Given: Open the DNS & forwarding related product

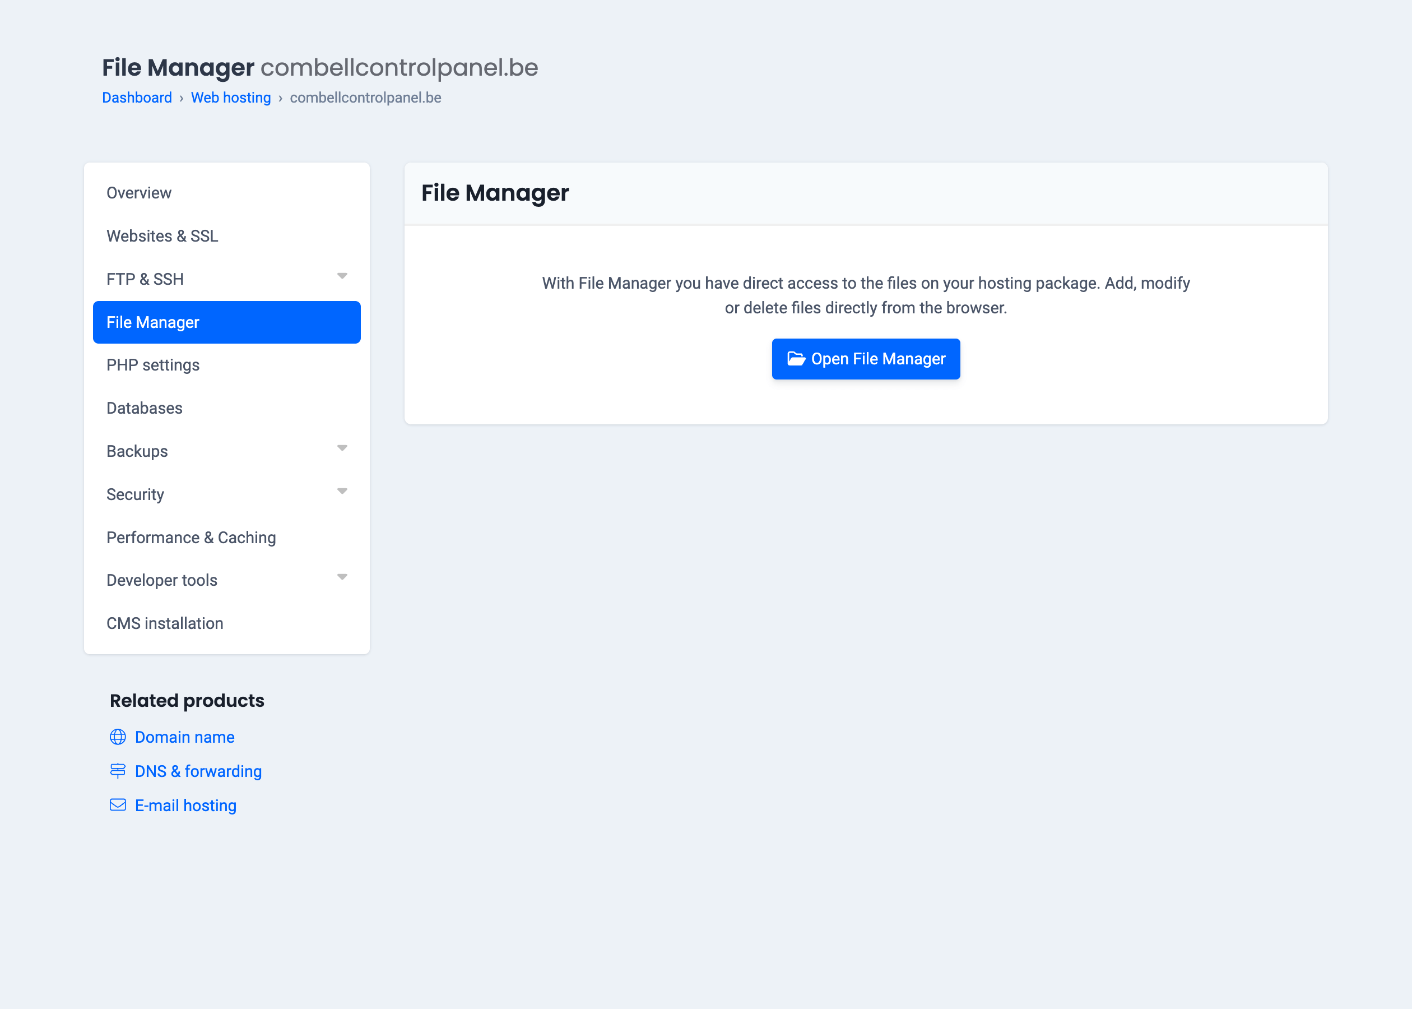Looking at the screenshot, I should [198, 771].
